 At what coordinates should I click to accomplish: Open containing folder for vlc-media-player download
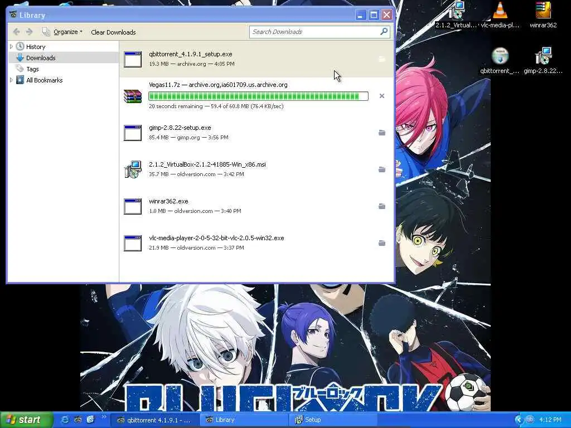381,243
